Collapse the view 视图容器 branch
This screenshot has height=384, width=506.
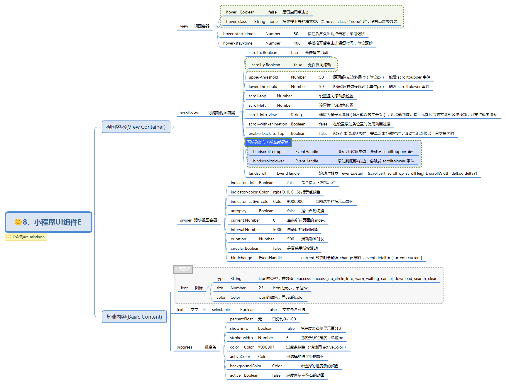click(215, 26)
